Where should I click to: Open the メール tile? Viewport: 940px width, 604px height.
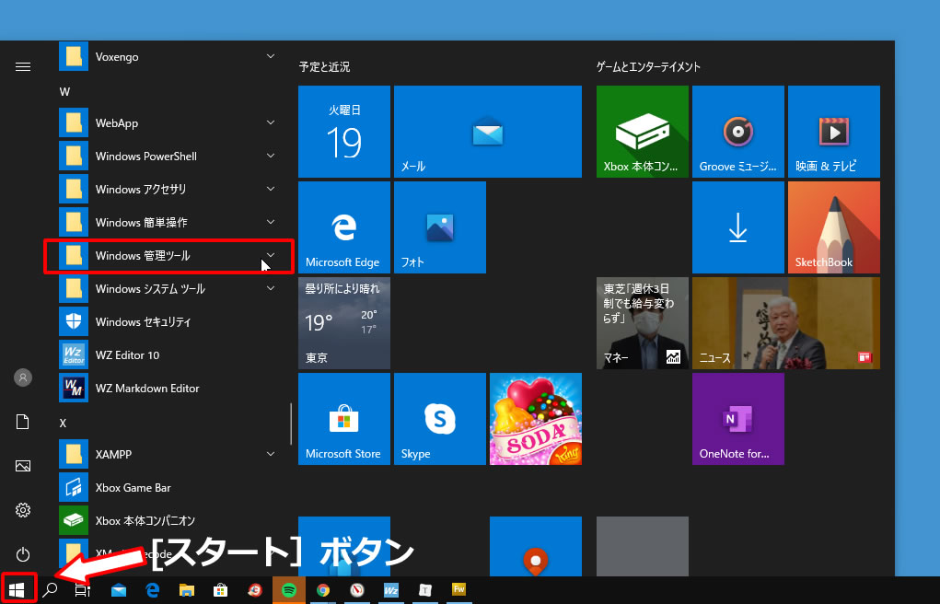point(487,132)
